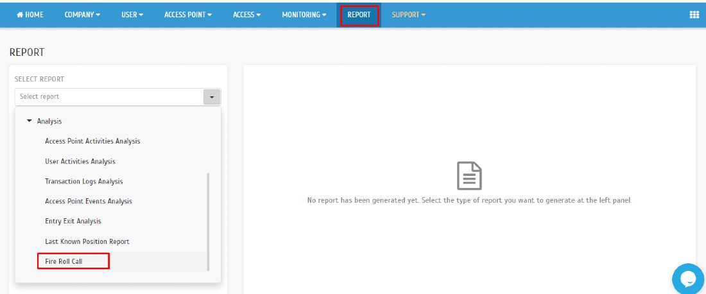Go to the Home page
This screenshot has width=706, height=294.
point(30,15)
